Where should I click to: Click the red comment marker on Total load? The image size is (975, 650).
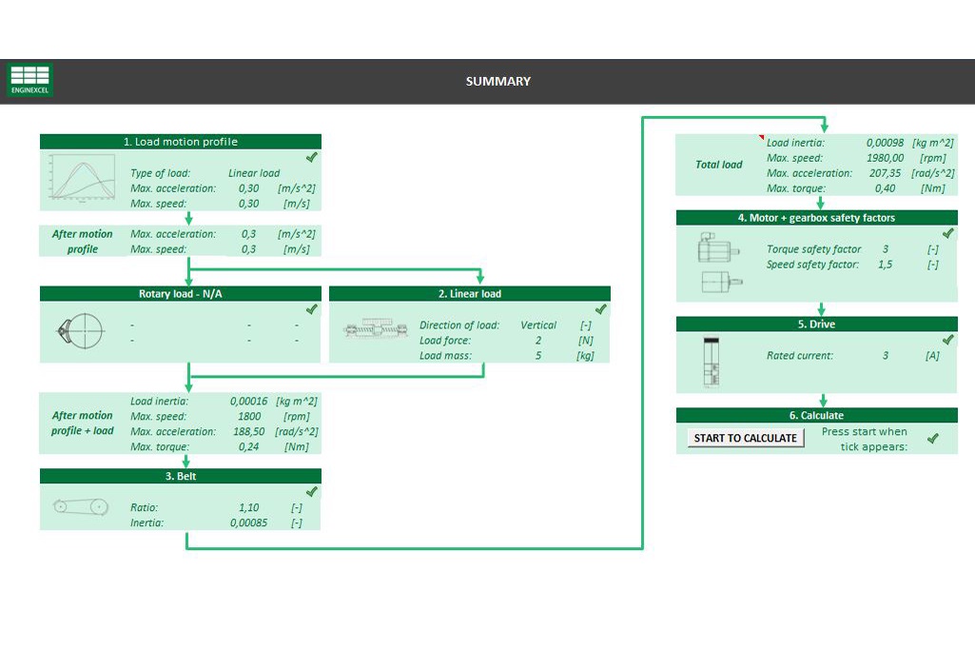[x=761, y=138]
